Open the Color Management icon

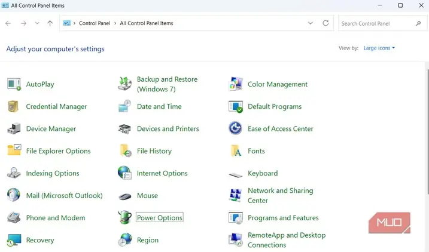pyautogui.click(x=236, y=84)
